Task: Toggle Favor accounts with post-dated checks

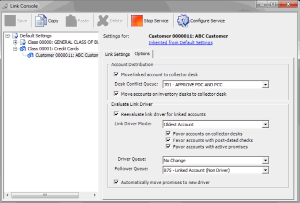Action: [168, 140]
